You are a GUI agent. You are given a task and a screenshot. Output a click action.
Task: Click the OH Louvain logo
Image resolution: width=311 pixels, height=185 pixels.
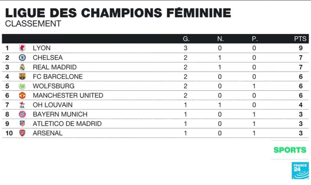[x=22, y=105]
